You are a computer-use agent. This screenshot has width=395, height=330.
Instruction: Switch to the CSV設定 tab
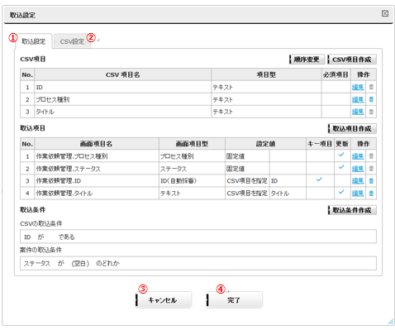(x=72, y=41)
